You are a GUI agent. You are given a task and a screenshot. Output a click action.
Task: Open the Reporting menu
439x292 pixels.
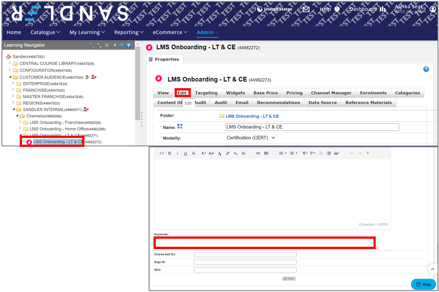tap(129, 32)
